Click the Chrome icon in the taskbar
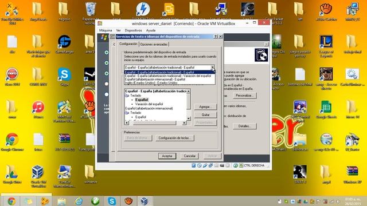Image resolution: width=367 pixels, height=206 pixels. (11, 201)
